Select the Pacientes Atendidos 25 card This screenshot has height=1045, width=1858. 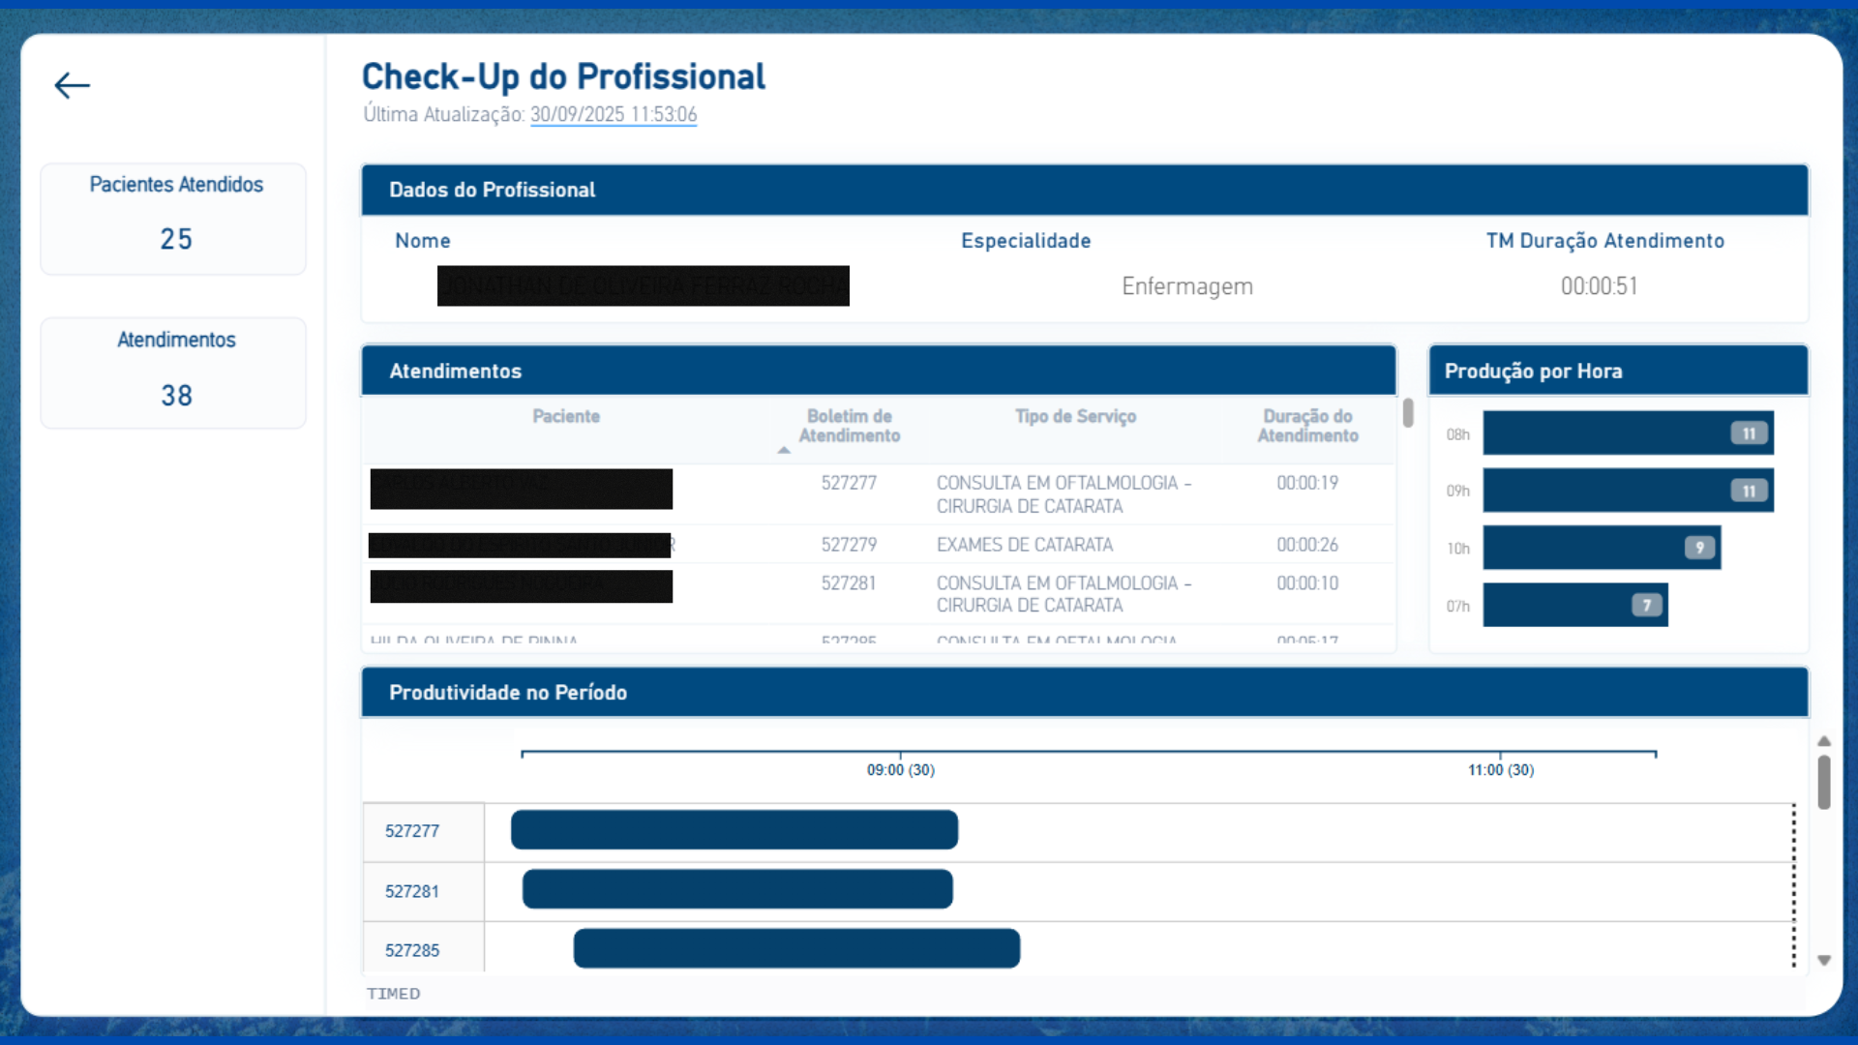(x=173, y=219)
